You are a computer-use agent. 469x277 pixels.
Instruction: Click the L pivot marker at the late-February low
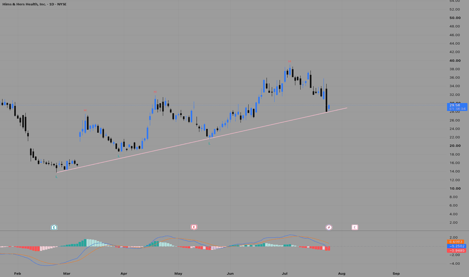pyautogui.click(x=56, y=177)
